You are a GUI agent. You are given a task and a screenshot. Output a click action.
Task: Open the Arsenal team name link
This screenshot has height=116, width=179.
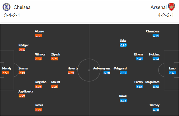coord(159,7)
